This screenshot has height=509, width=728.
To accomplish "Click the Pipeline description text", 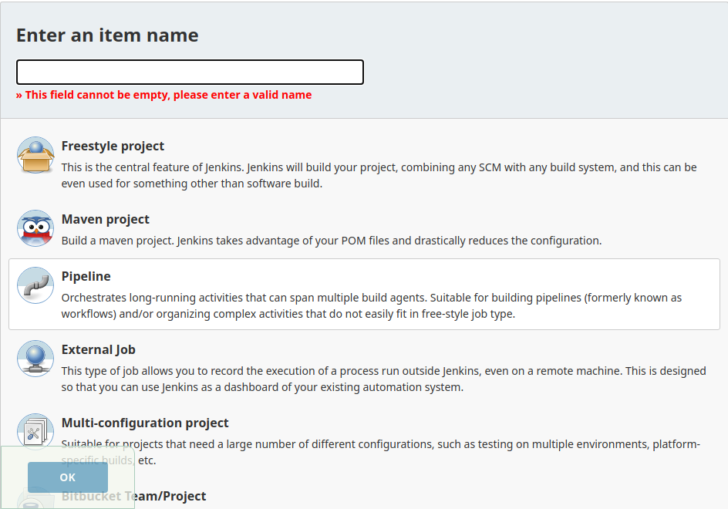I will point(372,305).
